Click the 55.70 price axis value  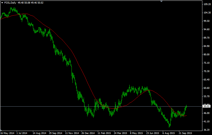pyautogui.click(x=207, y=96)
